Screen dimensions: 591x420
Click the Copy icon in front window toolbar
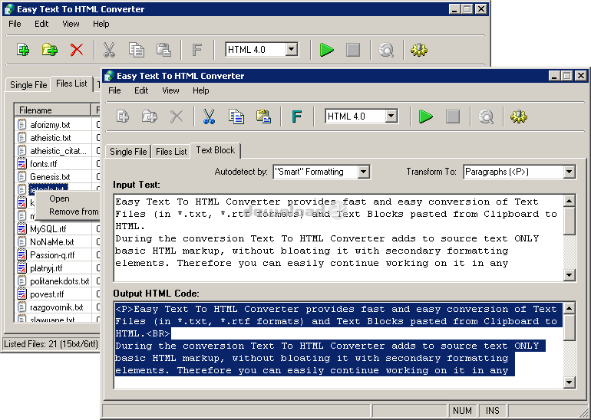tap(236, 116)
